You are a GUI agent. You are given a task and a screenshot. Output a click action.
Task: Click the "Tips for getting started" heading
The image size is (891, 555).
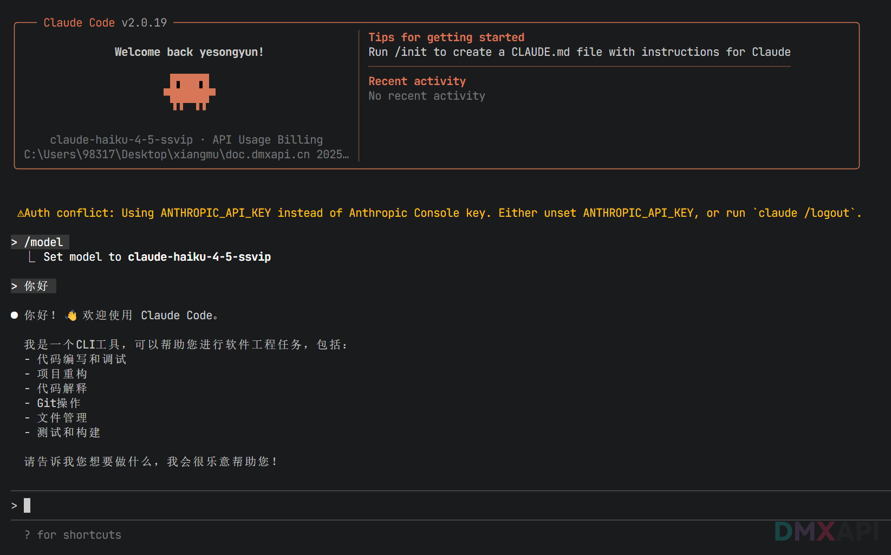click(446, 37)
